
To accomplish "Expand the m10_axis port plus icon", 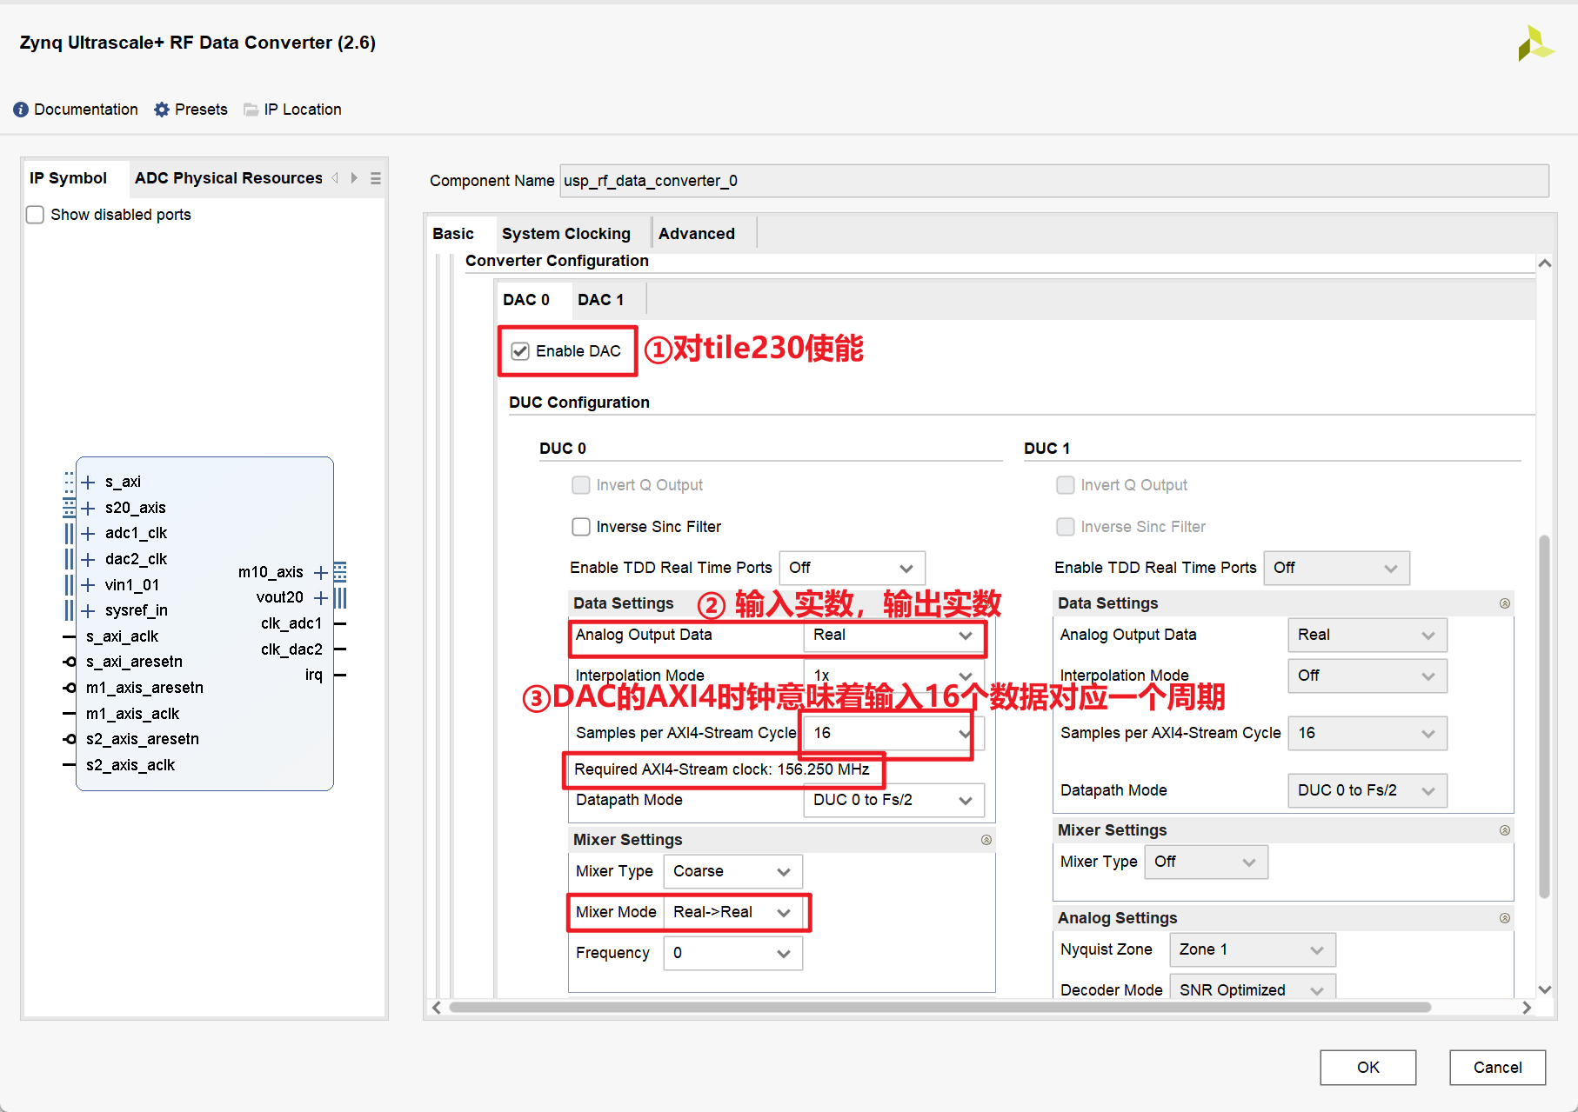I will (321, 572).
